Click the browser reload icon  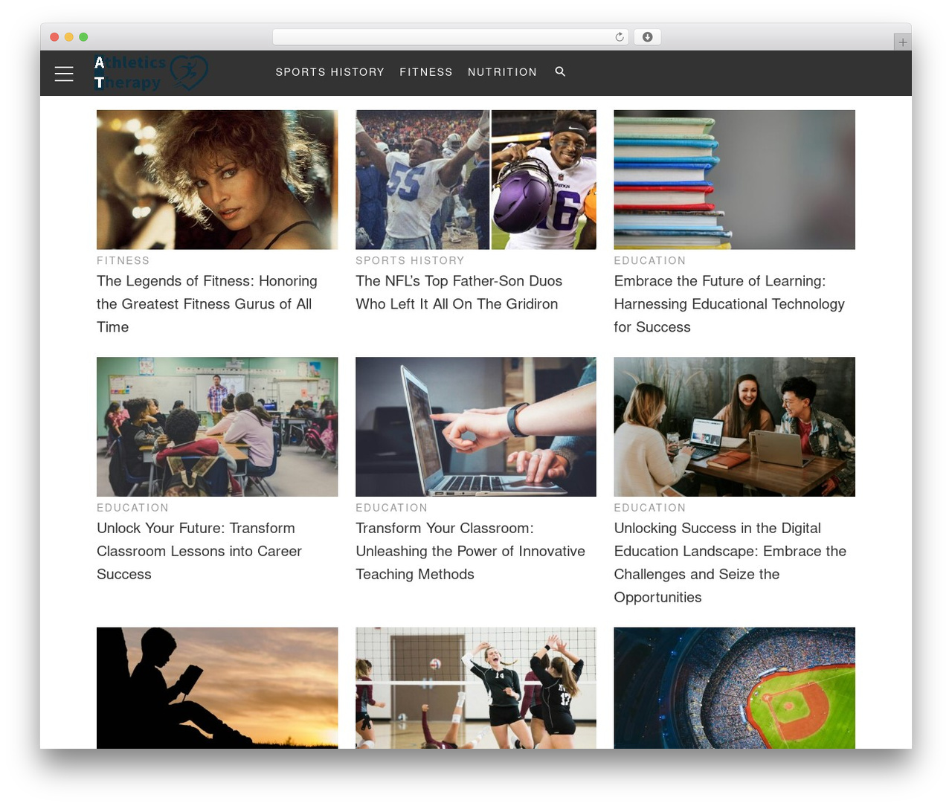click(620, 37)
